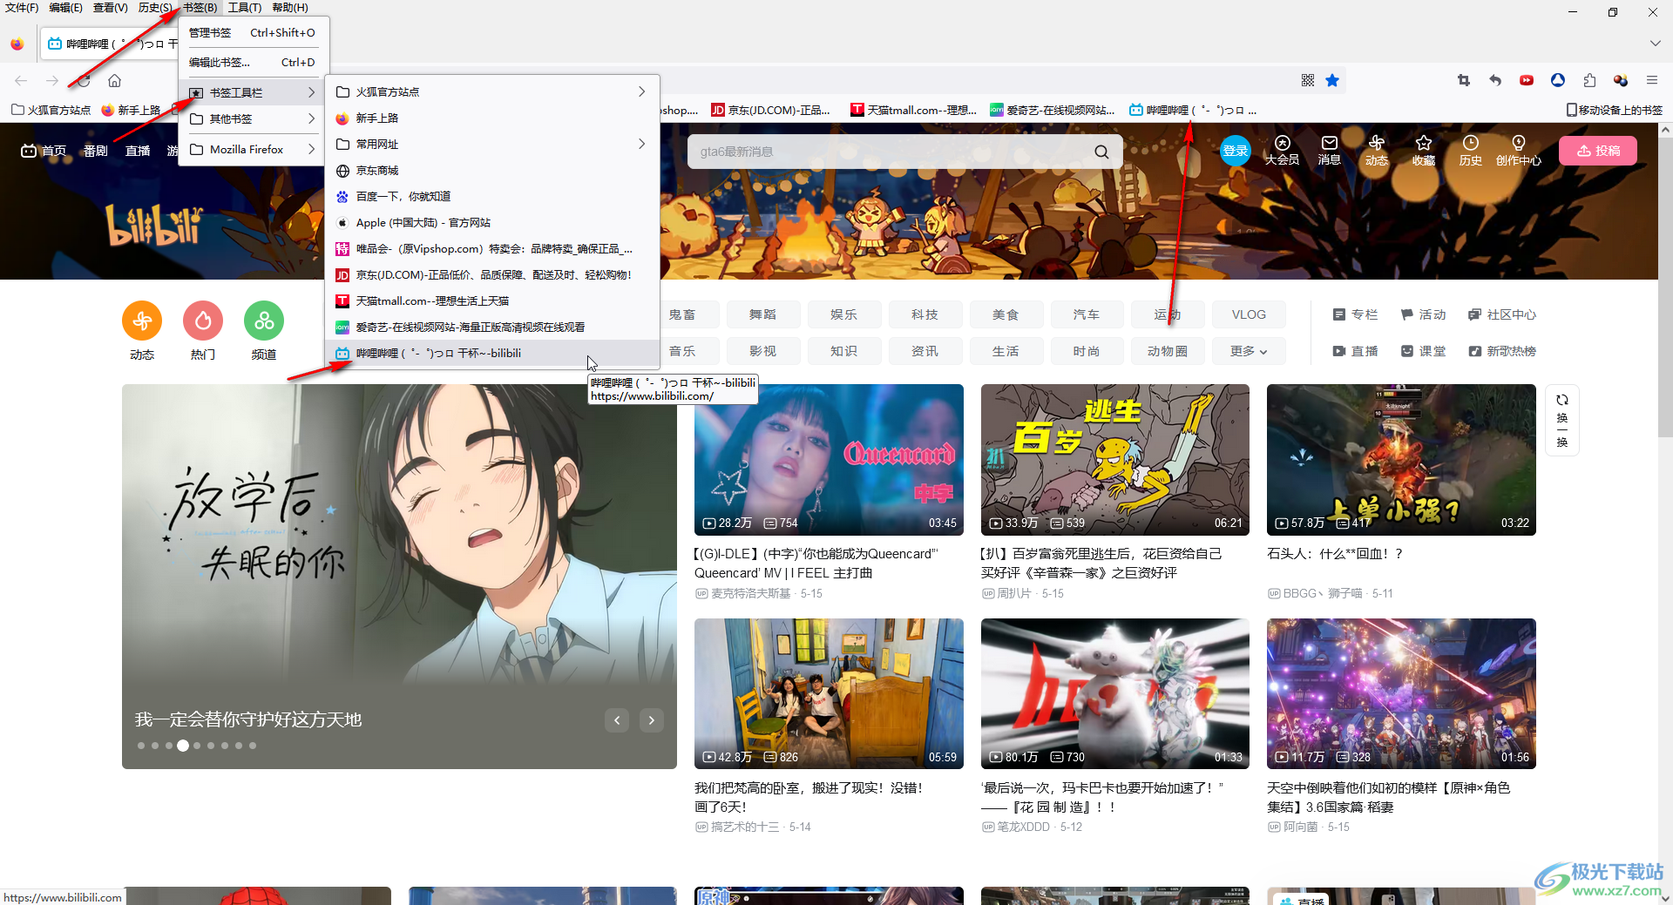
Task: Open the 爱奇艺 bookmark in the submenu
Action: point(491,327)
